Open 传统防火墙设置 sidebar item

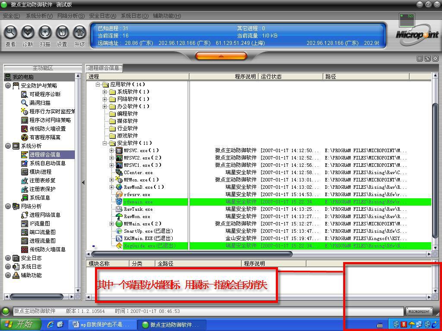point(44,129)
